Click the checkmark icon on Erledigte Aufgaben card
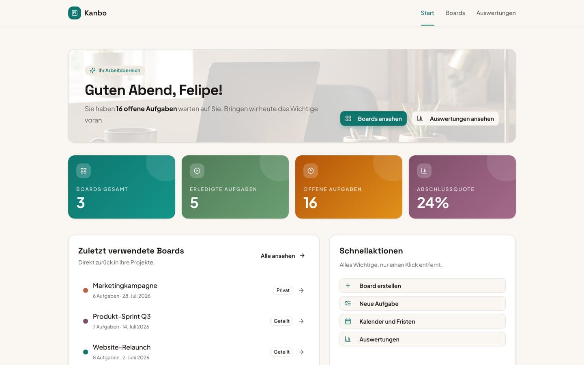This screenshot has width=584, height=365. pos(197,171)
